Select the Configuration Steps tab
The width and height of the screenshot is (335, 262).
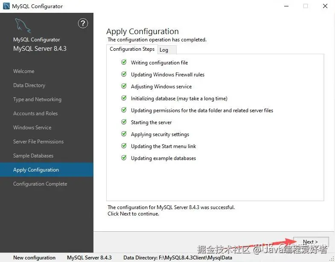point(132,49)
